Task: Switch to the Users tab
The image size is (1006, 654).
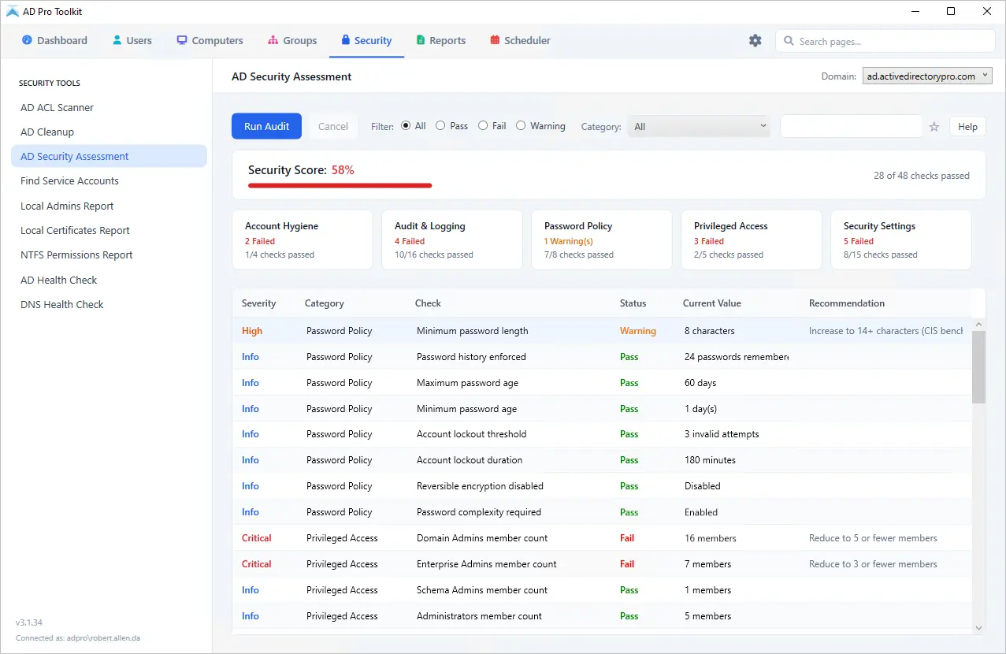Action: (132, 40)
